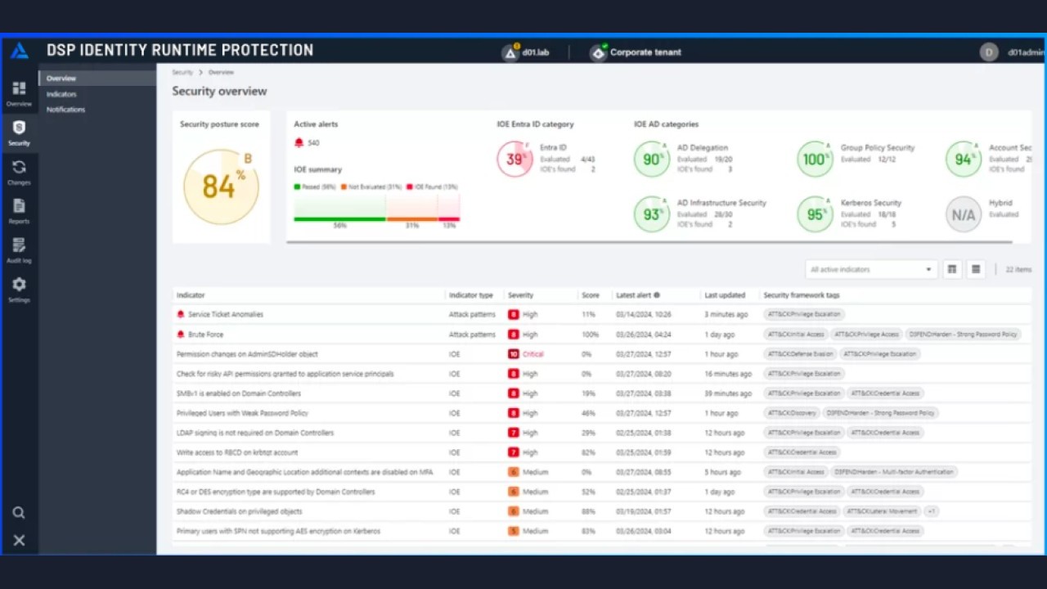Open the D user avatar

989,52
